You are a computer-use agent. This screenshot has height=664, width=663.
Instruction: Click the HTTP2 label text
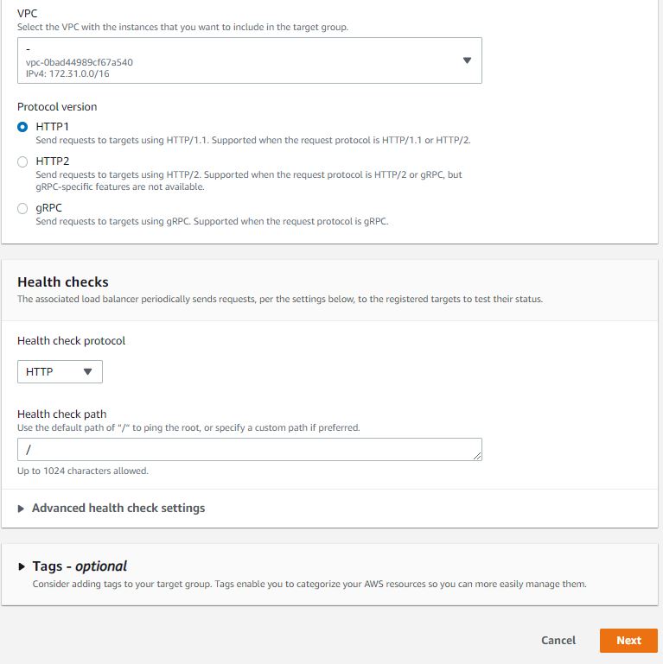tap(53, 161)
